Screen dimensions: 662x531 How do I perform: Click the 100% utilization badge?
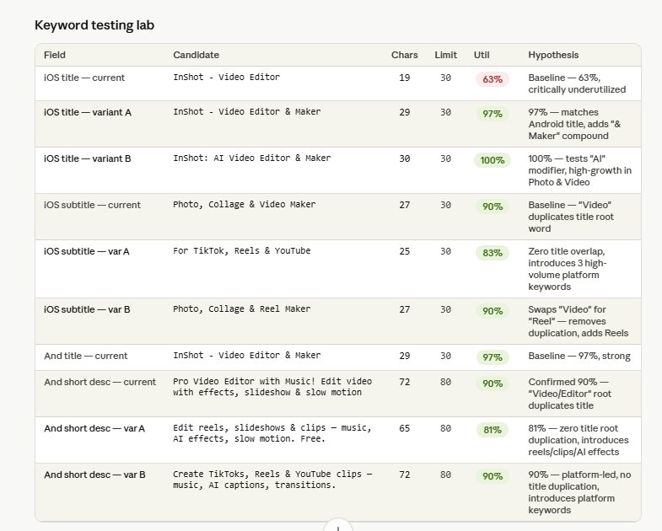[x=492, y=160]
